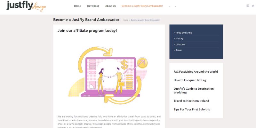Open the Lifestyle category link
Image resolution: width=256 pixels, height=128 pixels.
pos(180,44)
